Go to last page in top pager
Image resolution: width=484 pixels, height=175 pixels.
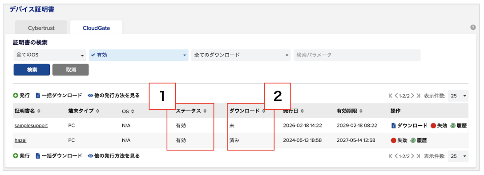(418, 96)
